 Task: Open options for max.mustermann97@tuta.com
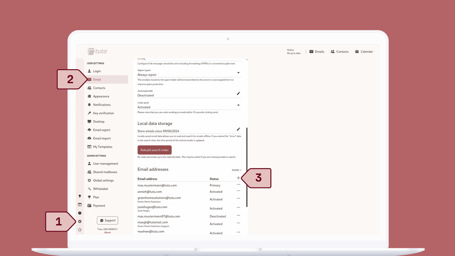tap(238, 215)
